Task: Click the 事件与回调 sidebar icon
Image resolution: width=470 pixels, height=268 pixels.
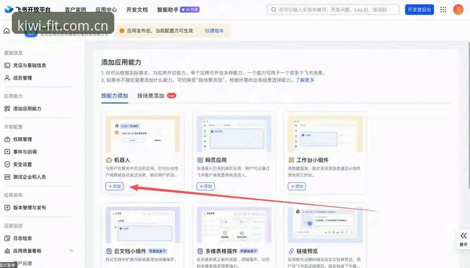Action: (x=7, y=152)
